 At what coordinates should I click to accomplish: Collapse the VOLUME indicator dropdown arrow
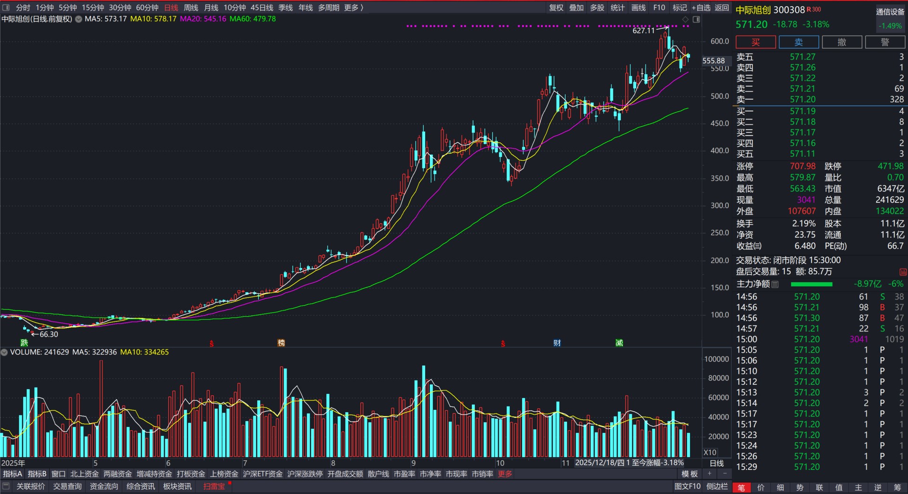pos(5,352)
